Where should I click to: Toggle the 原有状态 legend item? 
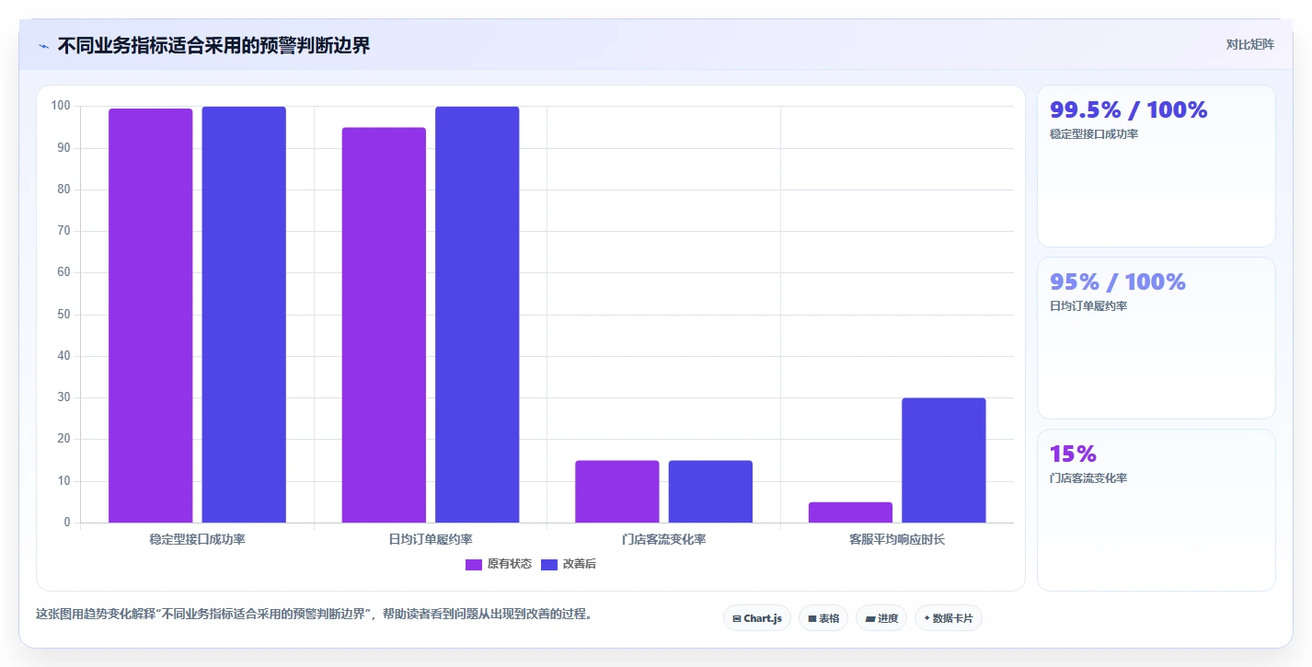click(x=499, y=564)
